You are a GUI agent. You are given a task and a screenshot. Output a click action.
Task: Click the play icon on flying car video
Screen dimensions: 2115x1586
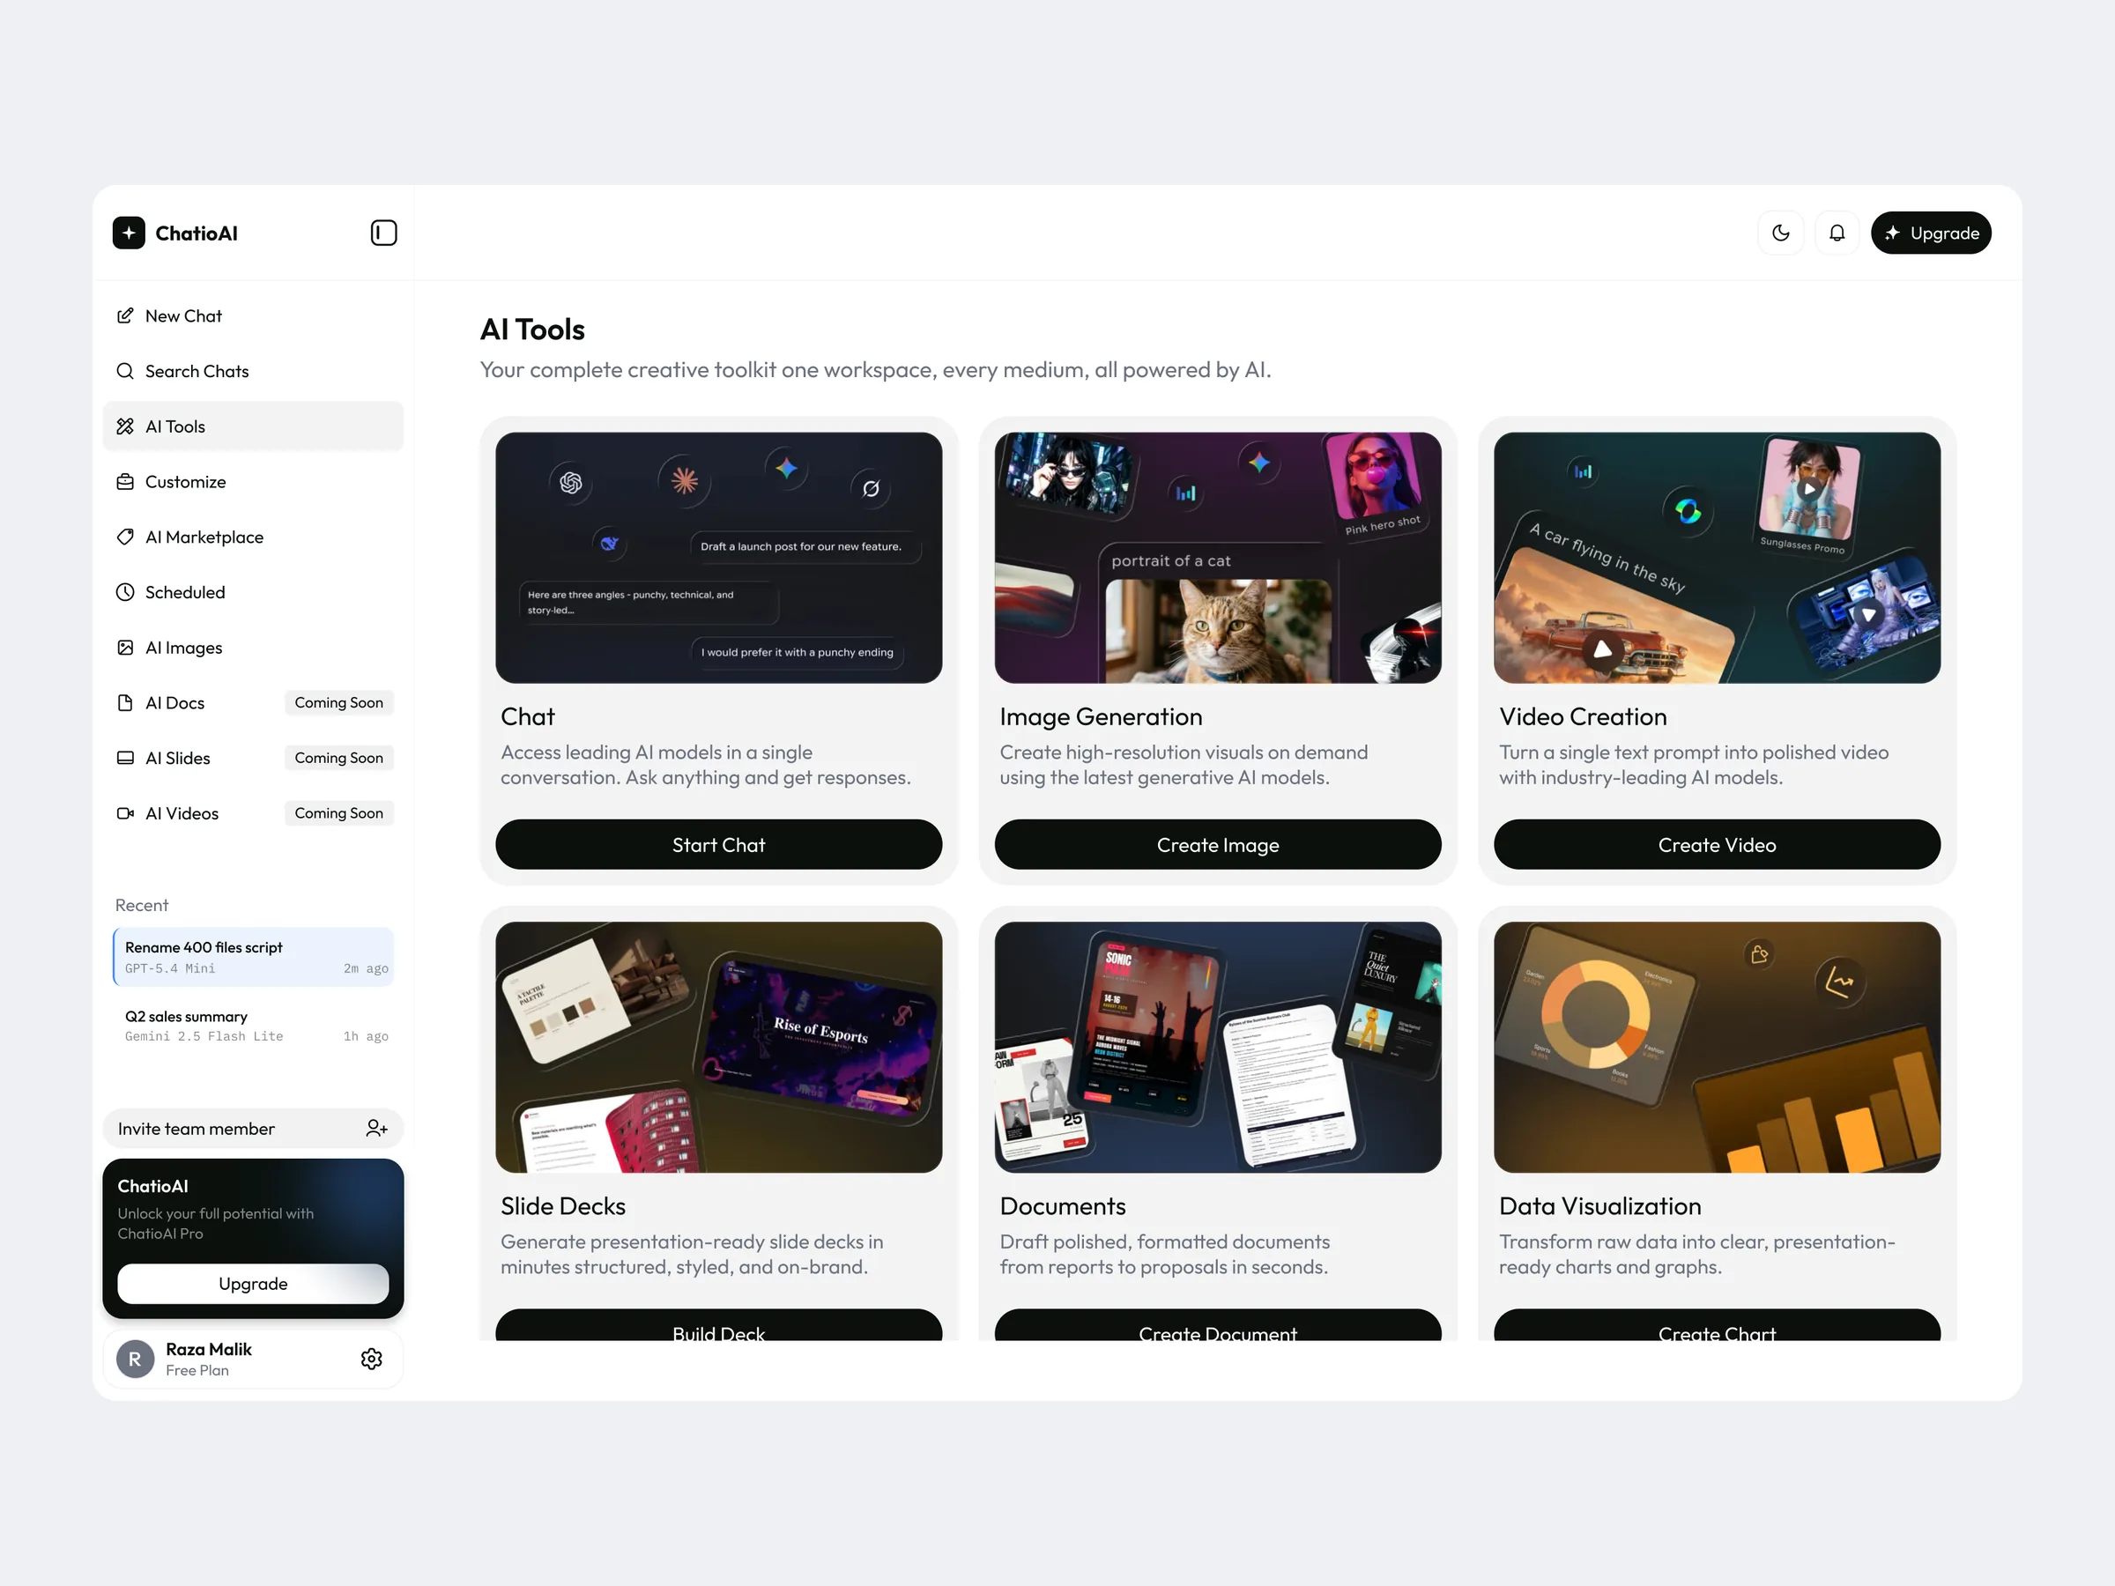tap(1604, 650)
